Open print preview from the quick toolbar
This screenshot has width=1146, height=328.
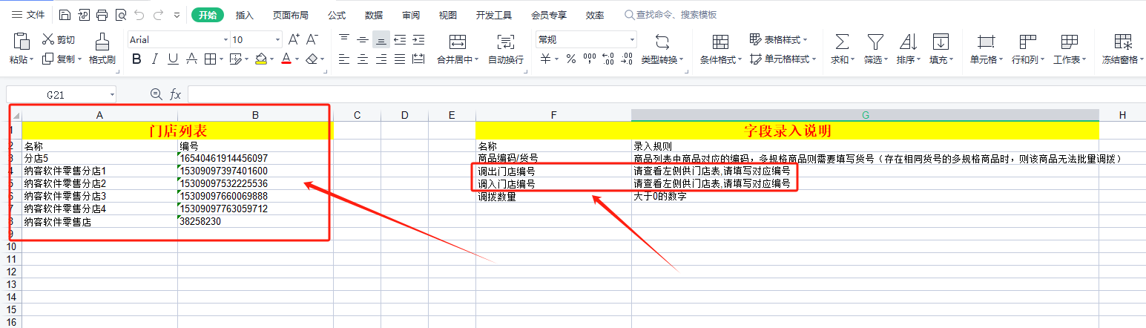coord(120,15)
